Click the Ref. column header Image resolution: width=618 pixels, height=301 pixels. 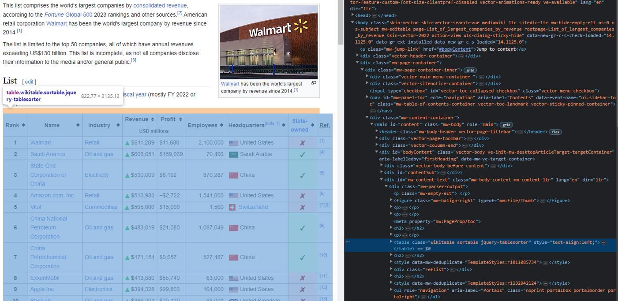click(x=325, y=126)
